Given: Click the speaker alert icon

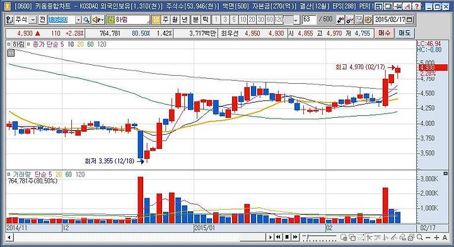Looking at the screenshot, I should [x=98, y=20].
